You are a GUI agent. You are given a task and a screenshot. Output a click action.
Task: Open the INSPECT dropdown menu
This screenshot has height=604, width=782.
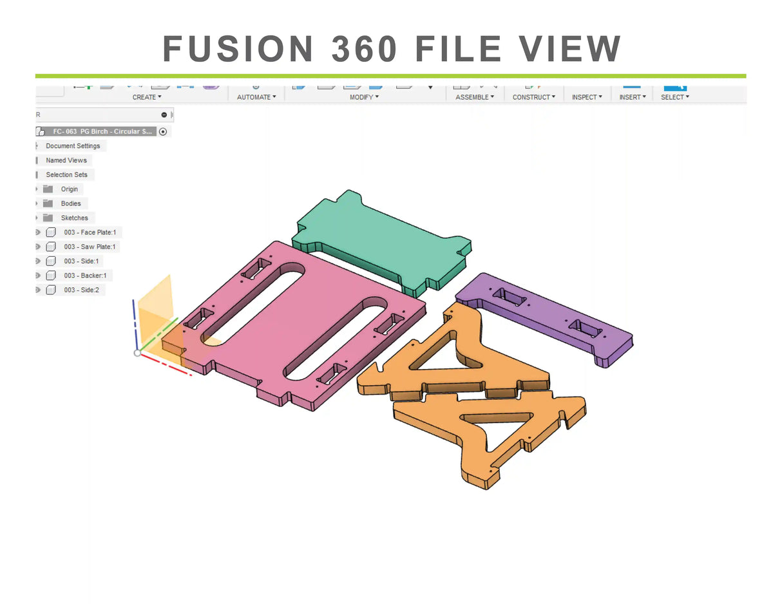pyautogui.click(x=587, y=97)
